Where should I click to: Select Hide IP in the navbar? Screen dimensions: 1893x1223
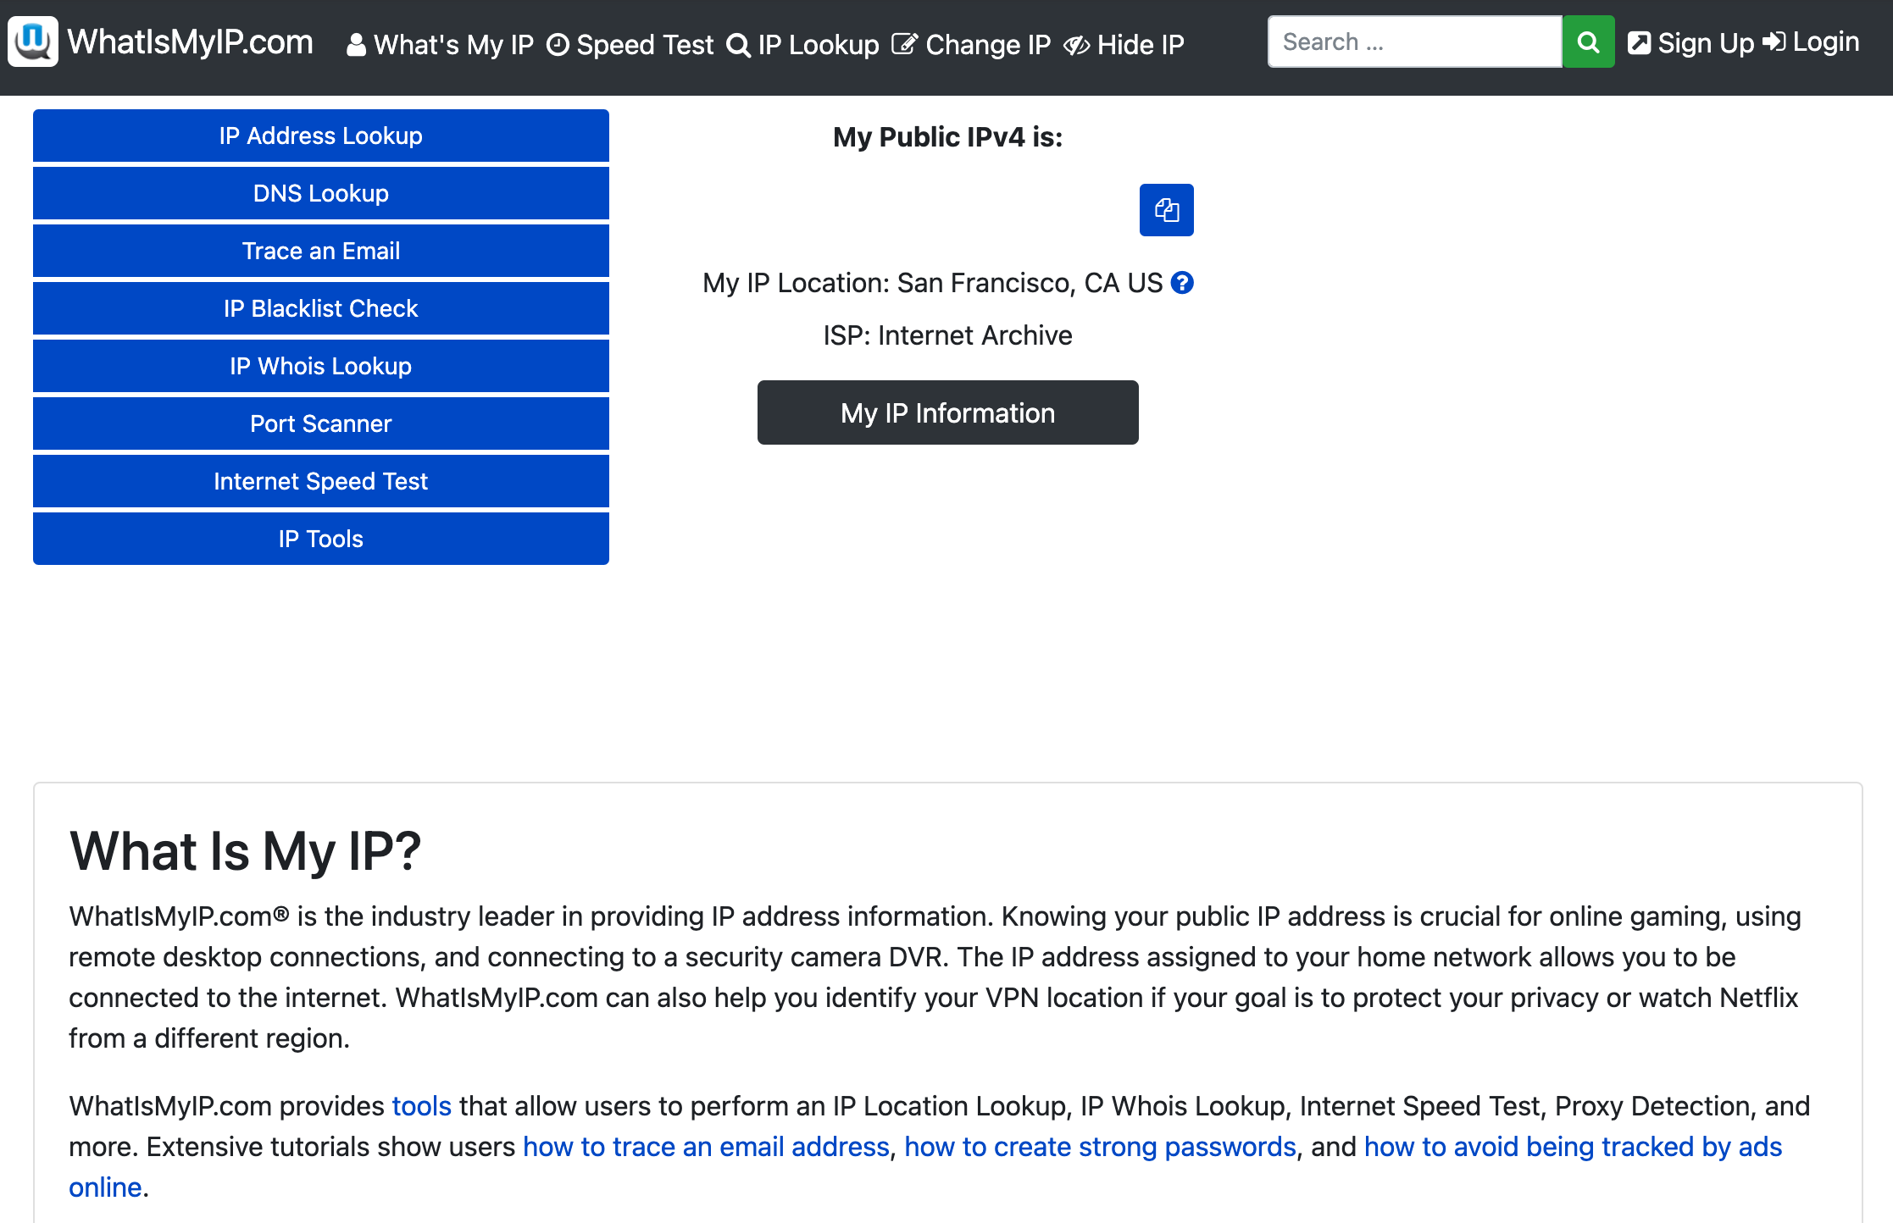pyautogui.click(x=1124, y=44)
